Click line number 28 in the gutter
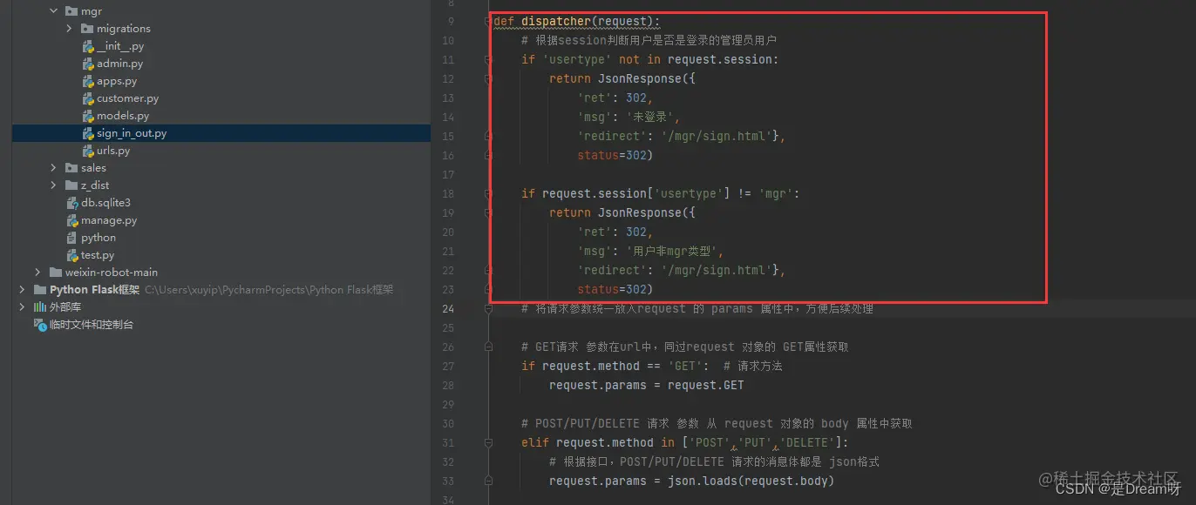1196x505 pixels. pyautogui.click(x=448, y=386)
